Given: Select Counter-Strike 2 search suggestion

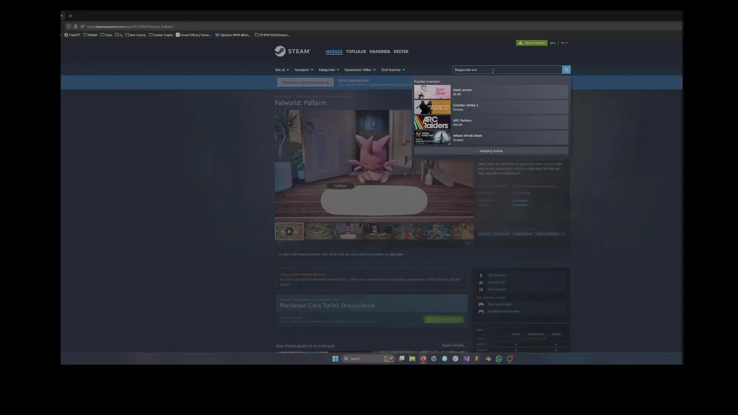Looking at the screenshot, I should 491,107.
